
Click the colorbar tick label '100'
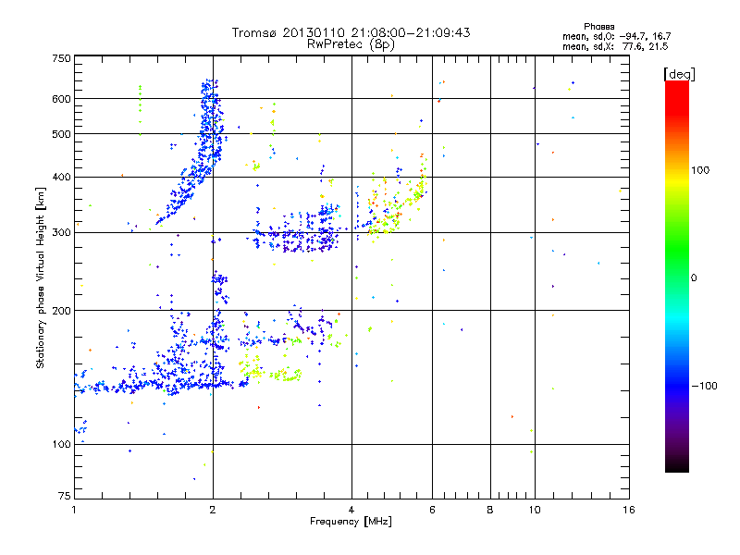(700, 170)
